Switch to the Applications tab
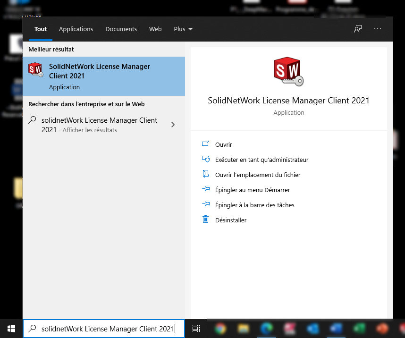405x338 pixels. click(x=76, y=29)
